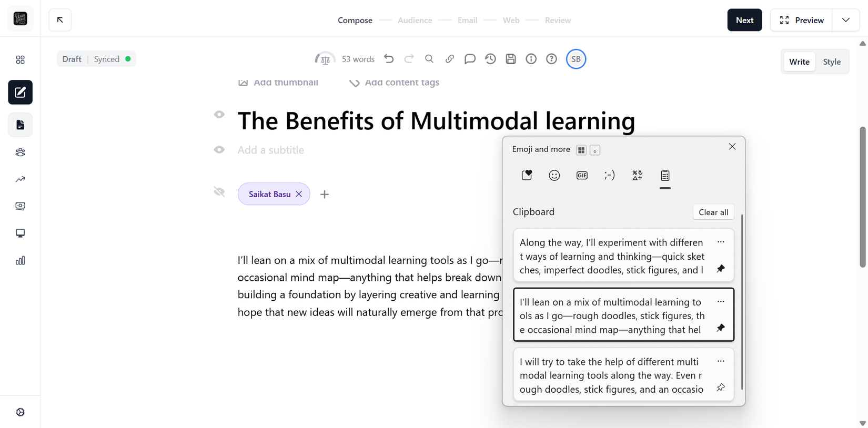Viewport: 868px width, 428px height.
Task: Click the Next button
Action: 744,20
